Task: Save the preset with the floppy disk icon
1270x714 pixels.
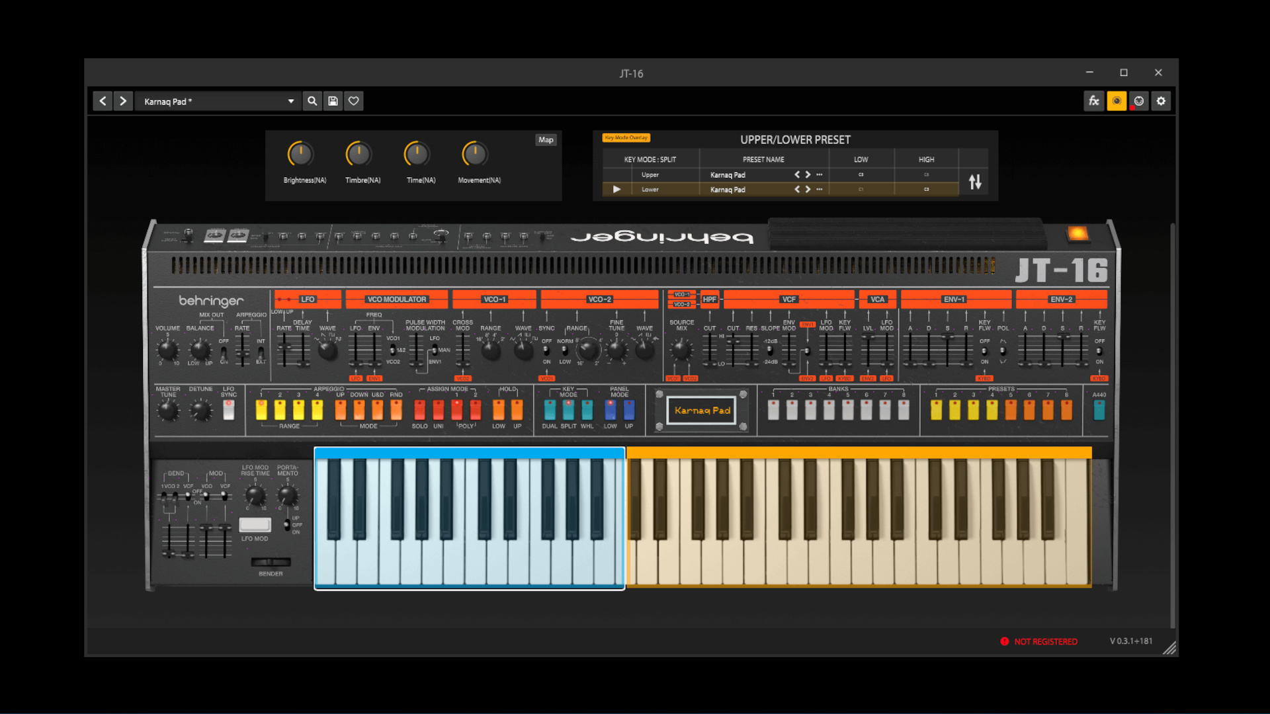Action: 333,101
